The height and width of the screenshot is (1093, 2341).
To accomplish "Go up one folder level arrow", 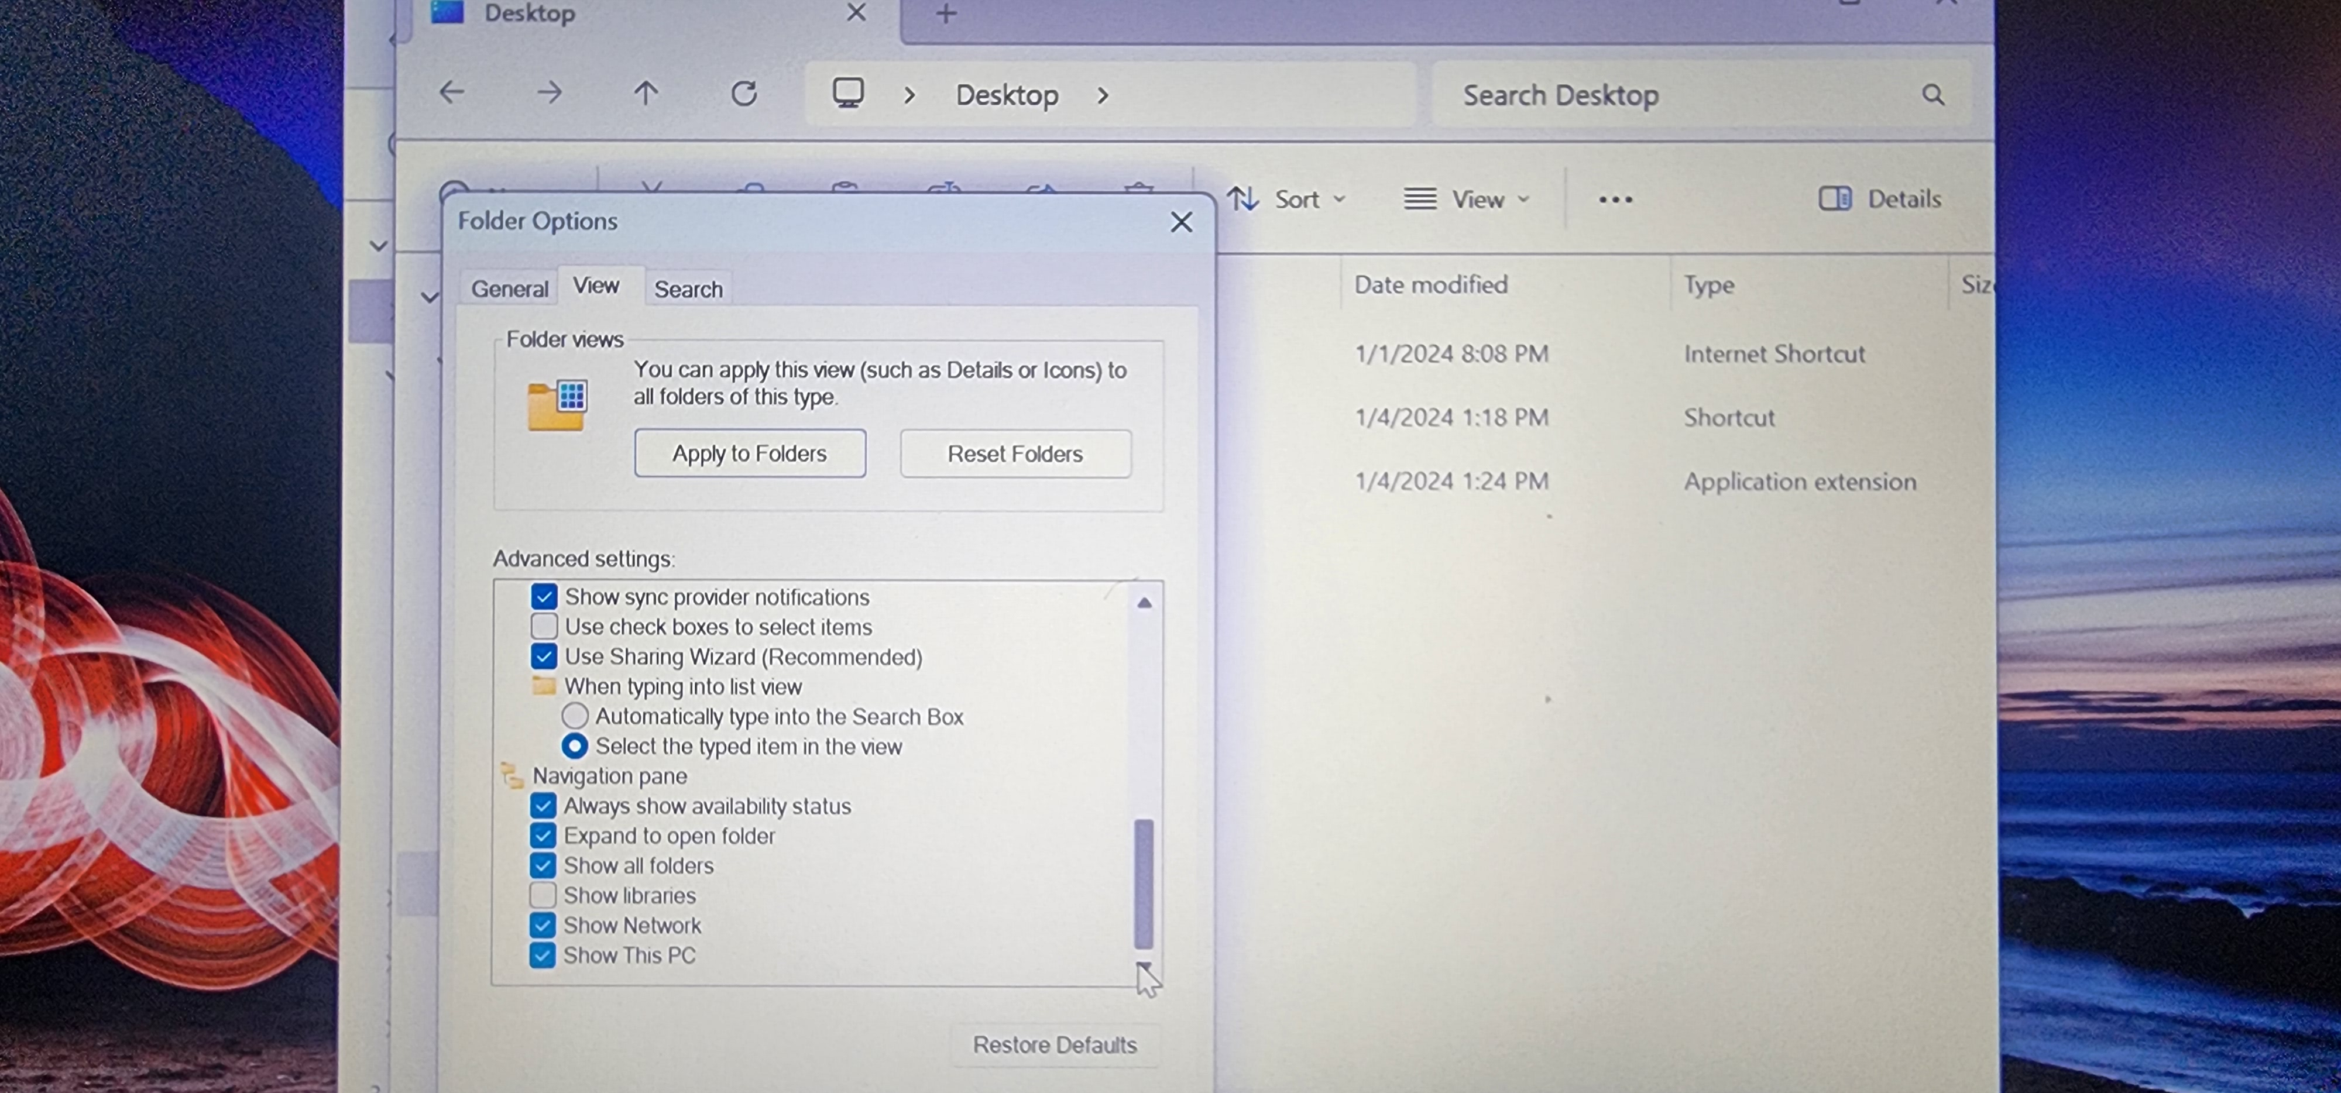I will click(645, 92).
